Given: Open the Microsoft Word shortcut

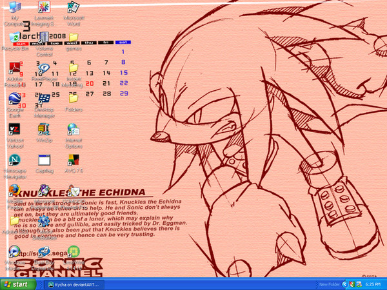Looking at the screenshot, I should point(74,7).
